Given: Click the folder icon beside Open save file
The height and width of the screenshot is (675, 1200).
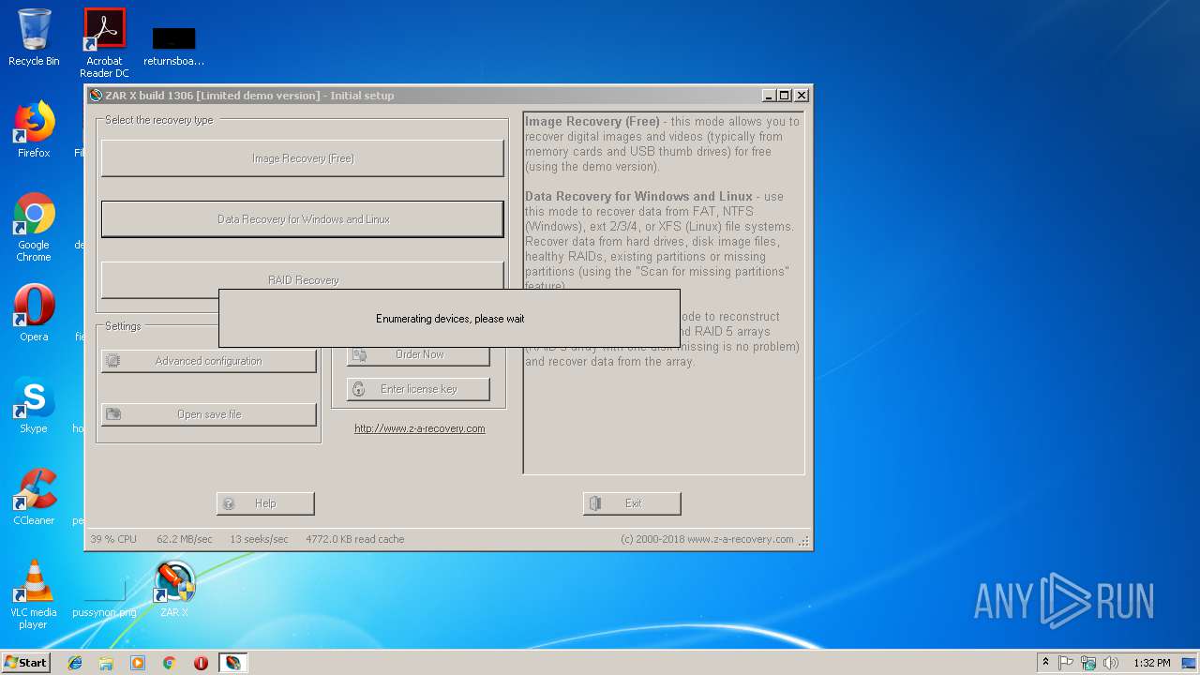Looking at the screenshot, I should coord(113,414).
